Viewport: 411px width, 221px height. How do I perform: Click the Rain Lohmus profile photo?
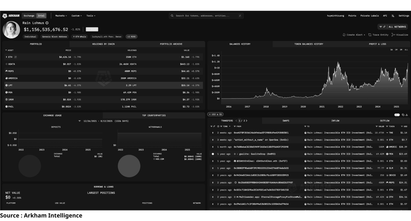pos(11,30)
